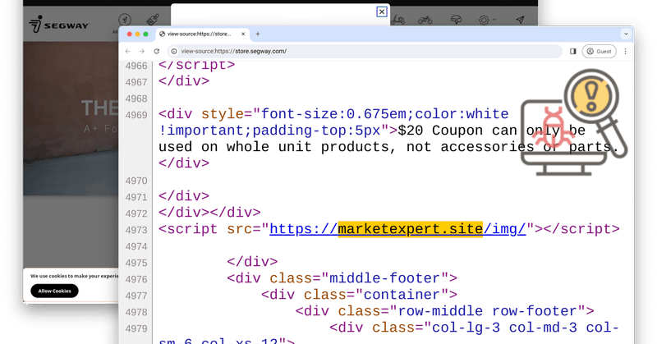This screenshot has width=657, height=344.
Task: Close the view-source tab
Action: coord(243,34)
